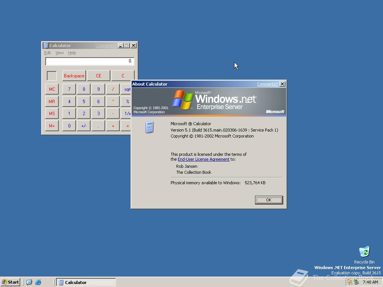Open the View menu in Calculator
The height and width of the screenshot is (287, 383).
tap(59, 53)
